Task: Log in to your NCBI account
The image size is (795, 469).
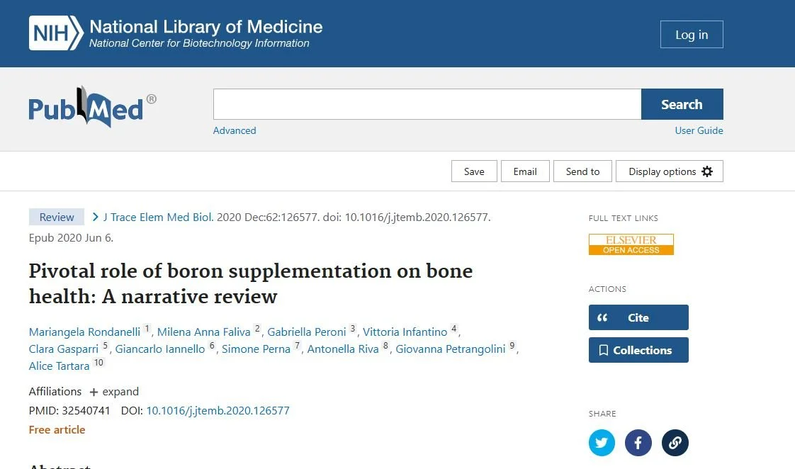Action: coord(691,34)
